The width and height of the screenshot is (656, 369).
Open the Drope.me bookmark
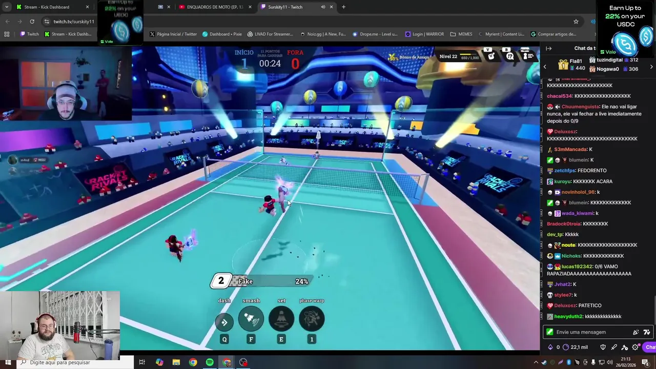pos(375,34)
